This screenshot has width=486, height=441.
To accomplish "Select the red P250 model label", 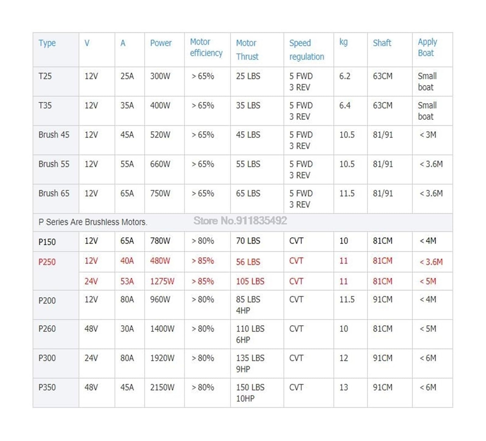I will [x=47, y=262].
